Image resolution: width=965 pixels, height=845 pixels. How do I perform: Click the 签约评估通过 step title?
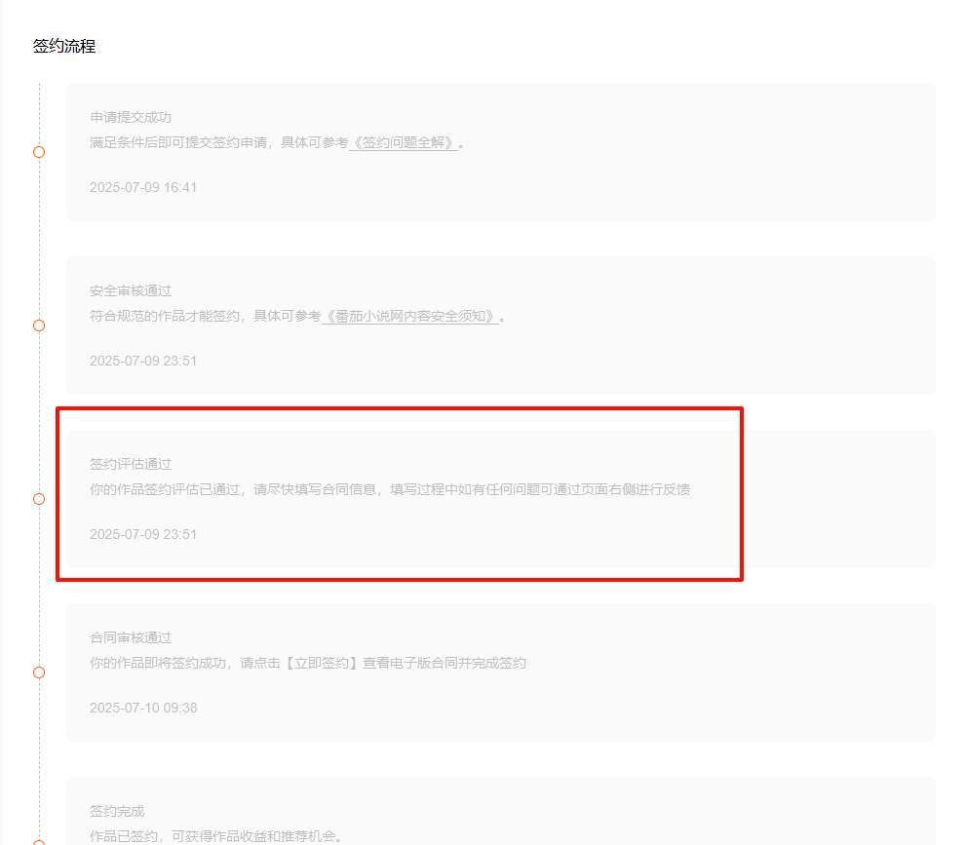point(131,464)
